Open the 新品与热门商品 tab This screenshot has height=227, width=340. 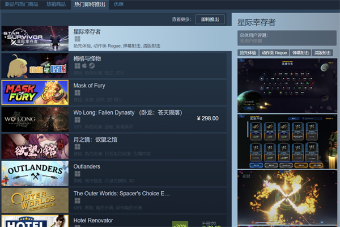(22, 4)
